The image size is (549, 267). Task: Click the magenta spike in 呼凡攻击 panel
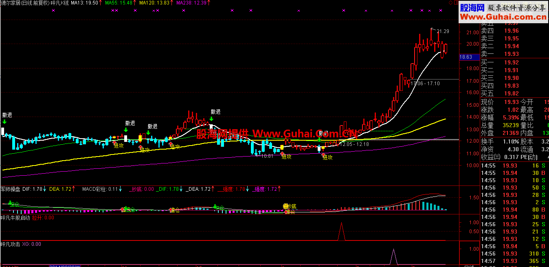point(393,257)
